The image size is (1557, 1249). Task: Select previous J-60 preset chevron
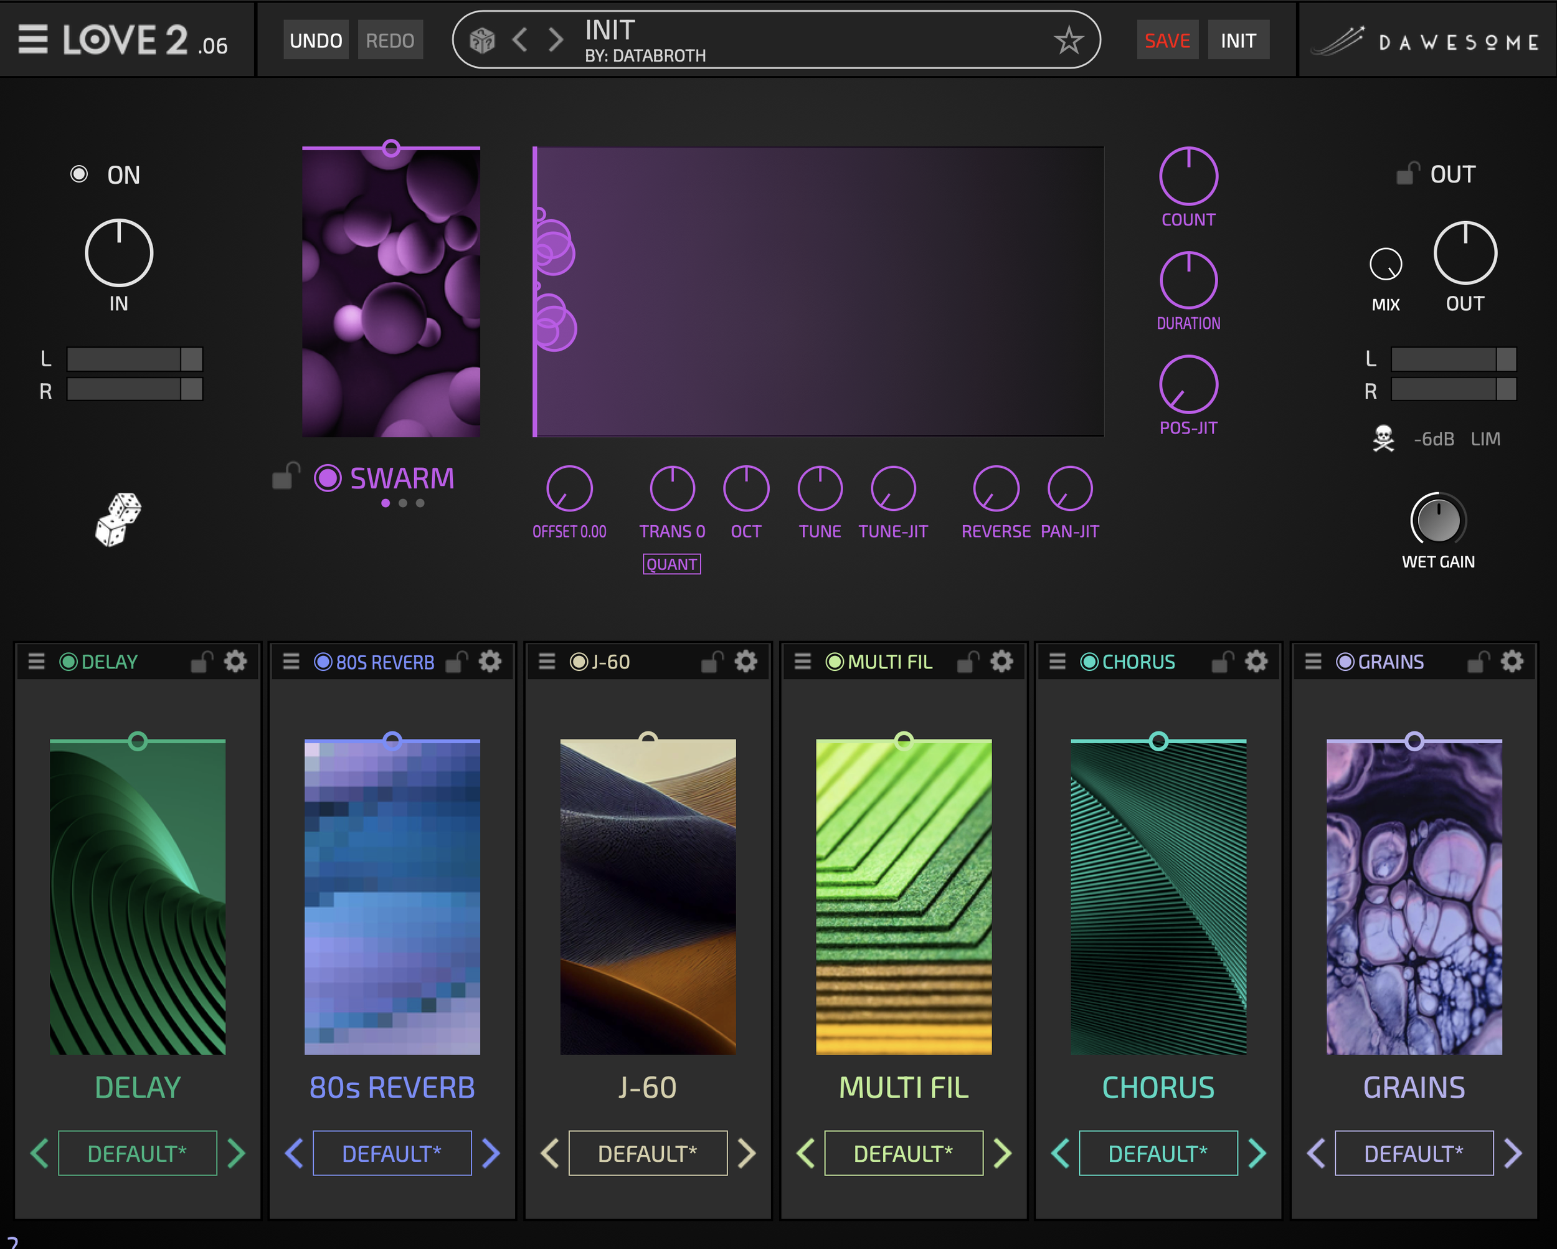tap(551, 1153)
